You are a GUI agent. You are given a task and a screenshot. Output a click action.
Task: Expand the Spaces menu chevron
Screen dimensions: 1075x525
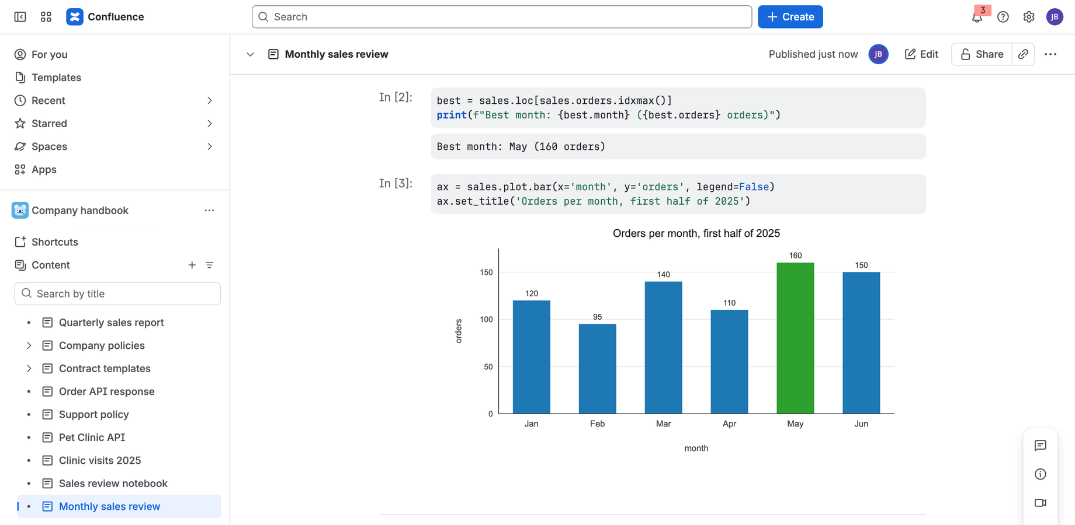[209, 146]
